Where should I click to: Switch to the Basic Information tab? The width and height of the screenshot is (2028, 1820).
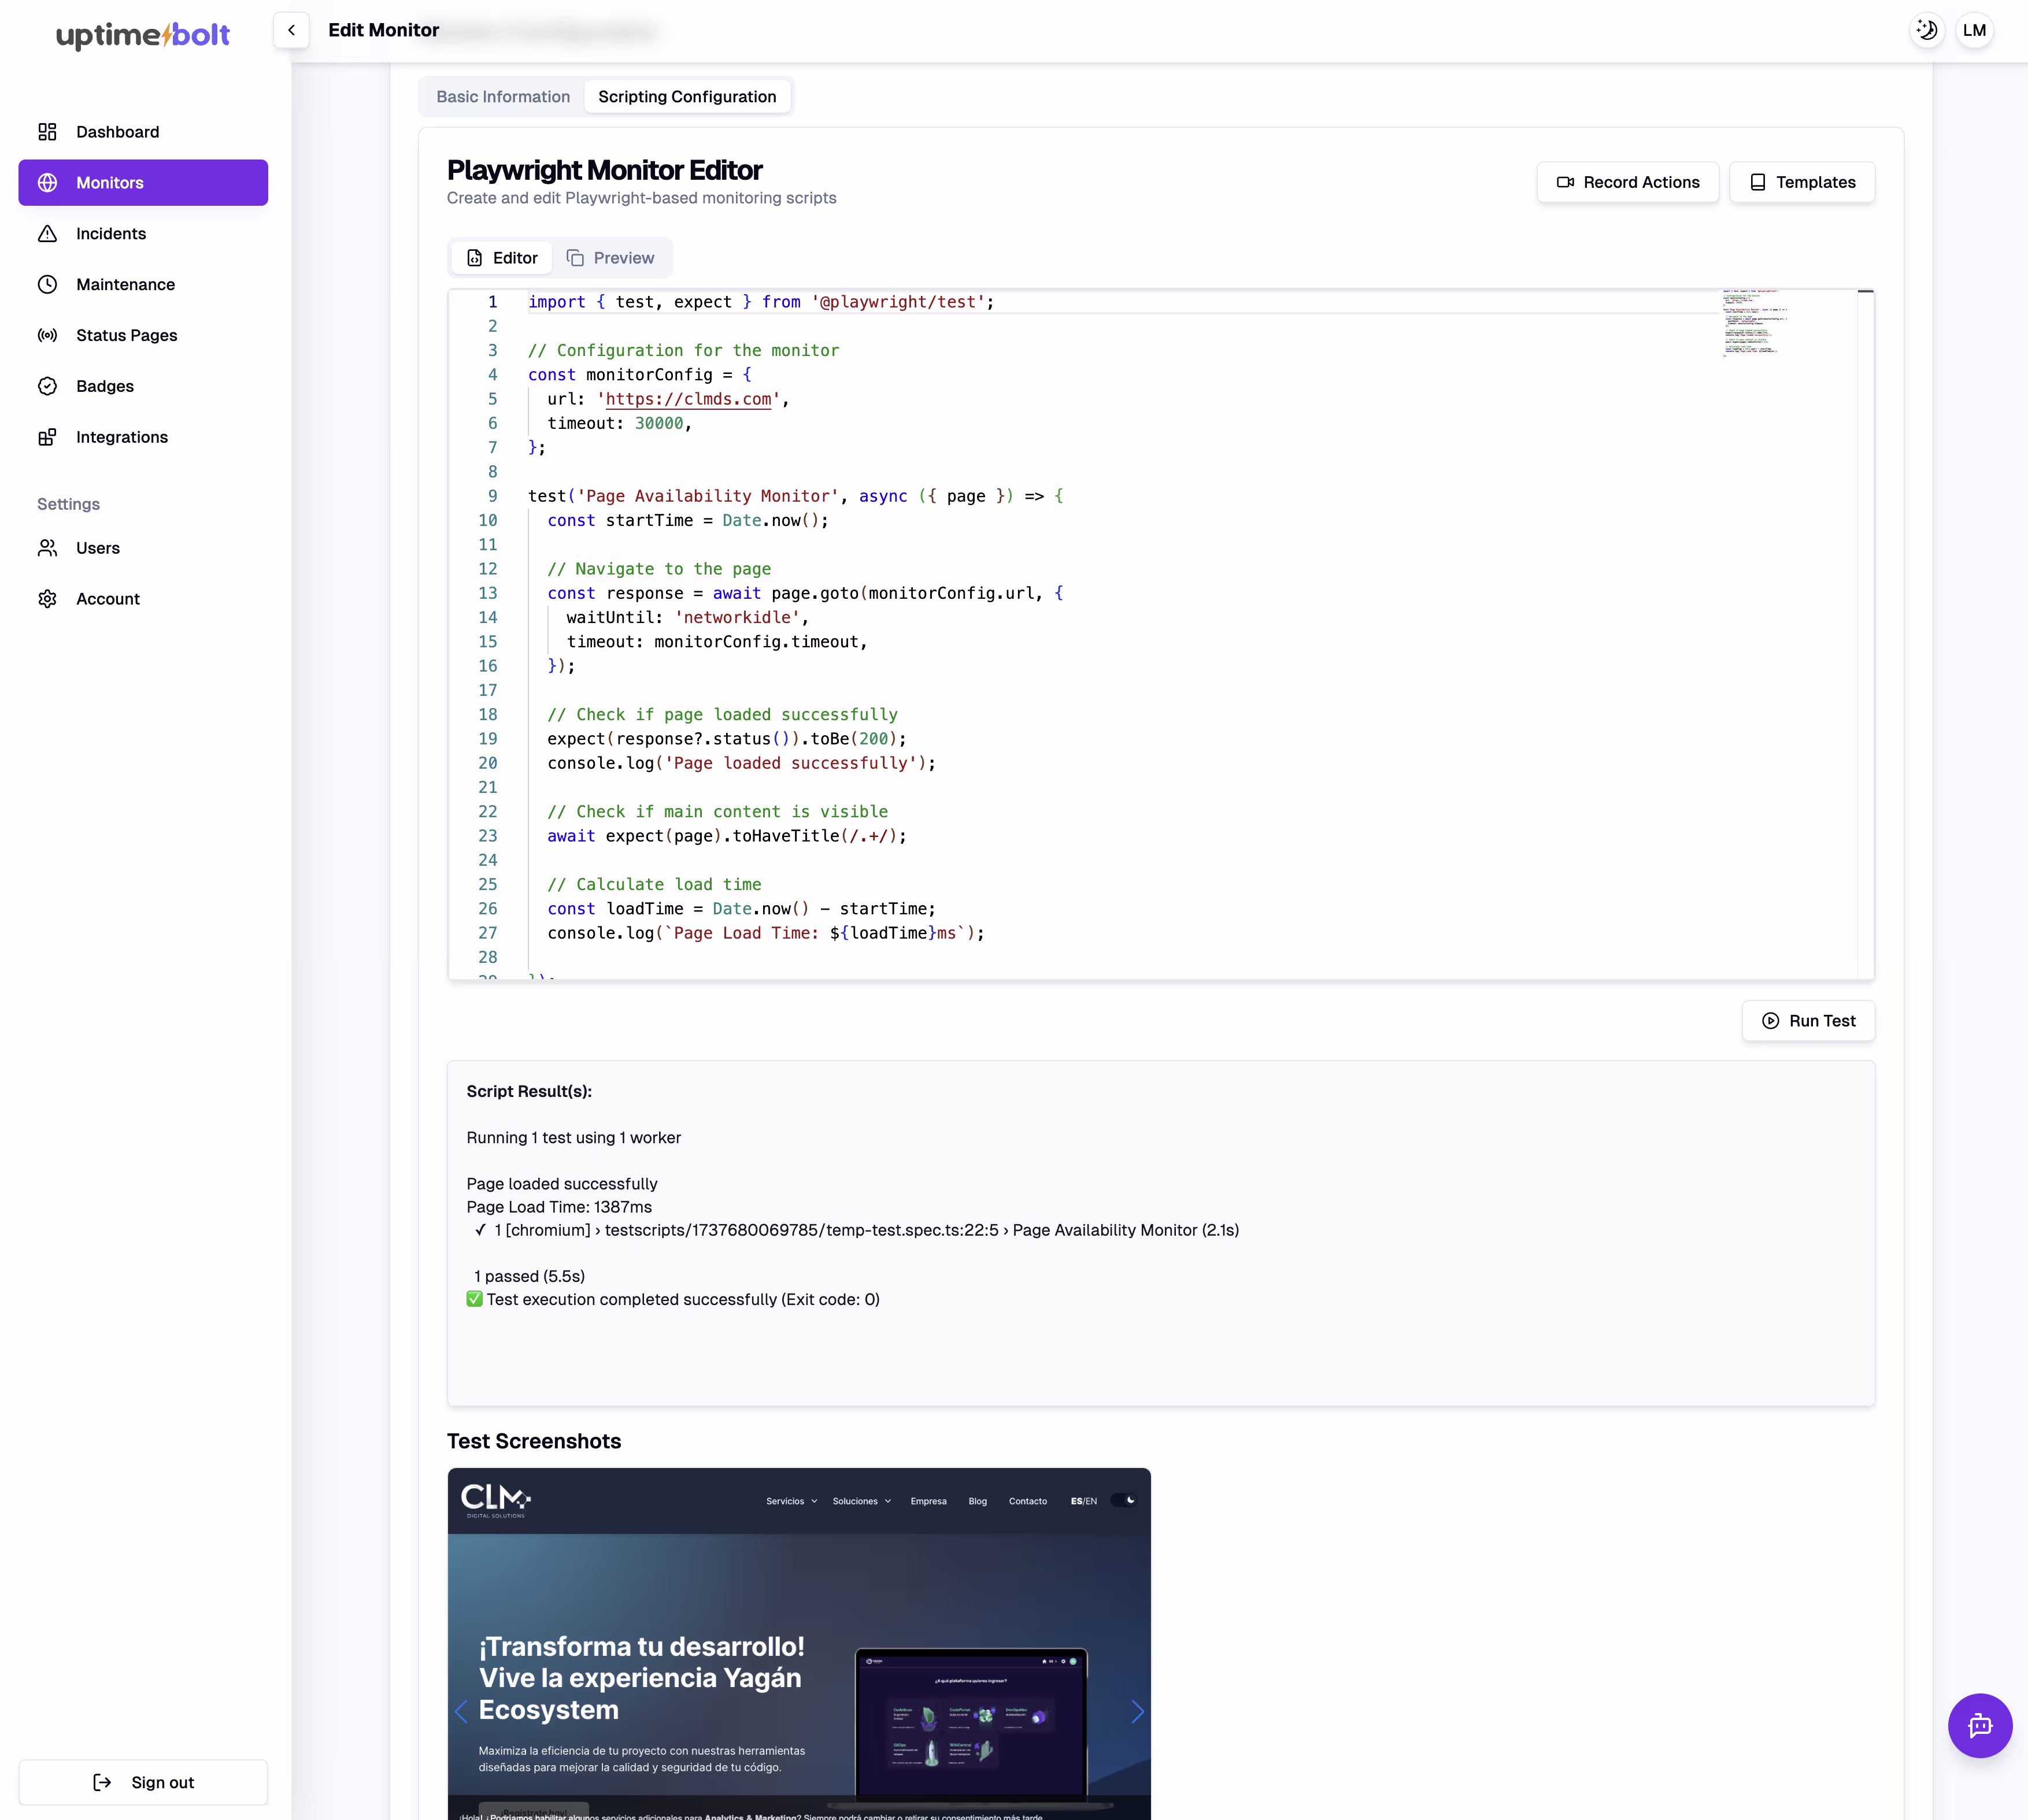coord(503,97)
